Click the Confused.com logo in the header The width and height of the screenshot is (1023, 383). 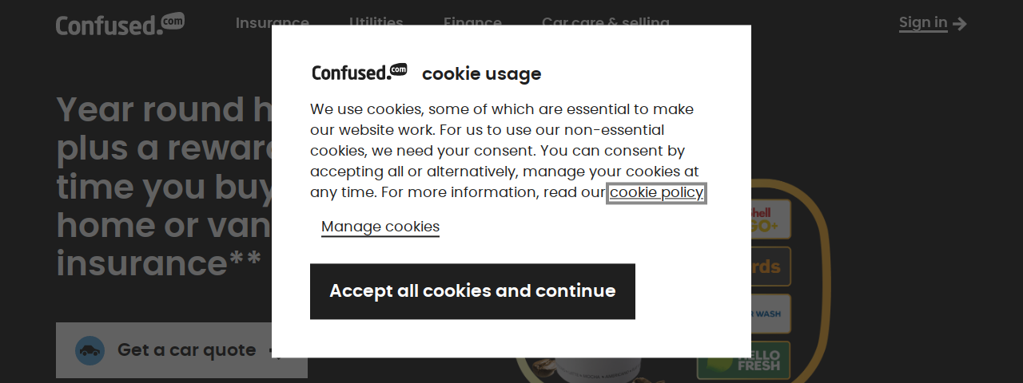point(120,24)
